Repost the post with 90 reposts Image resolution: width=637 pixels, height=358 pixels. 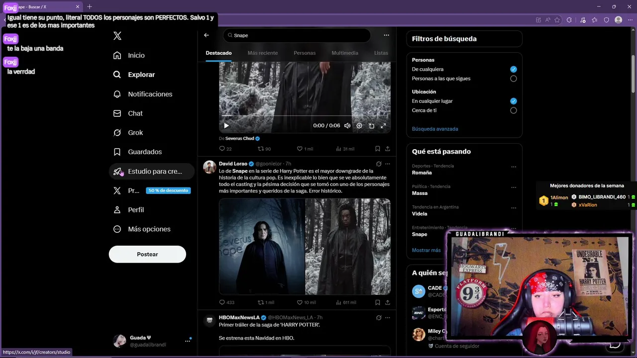click(x=264, y=149)
